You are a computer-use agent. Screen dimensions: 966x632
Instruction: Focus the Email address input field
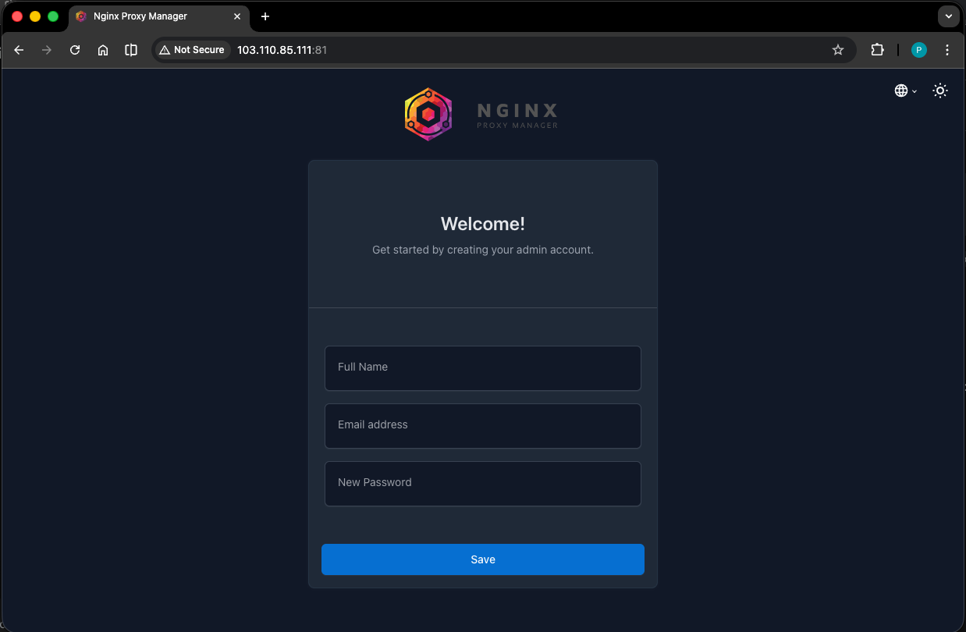(x=483, y=426)
